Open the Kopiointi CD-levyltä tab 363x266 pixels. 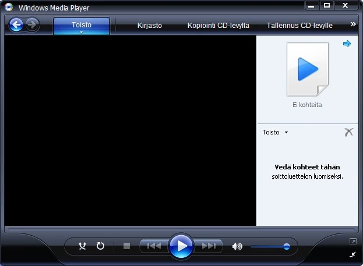click(x=218, y=25)
